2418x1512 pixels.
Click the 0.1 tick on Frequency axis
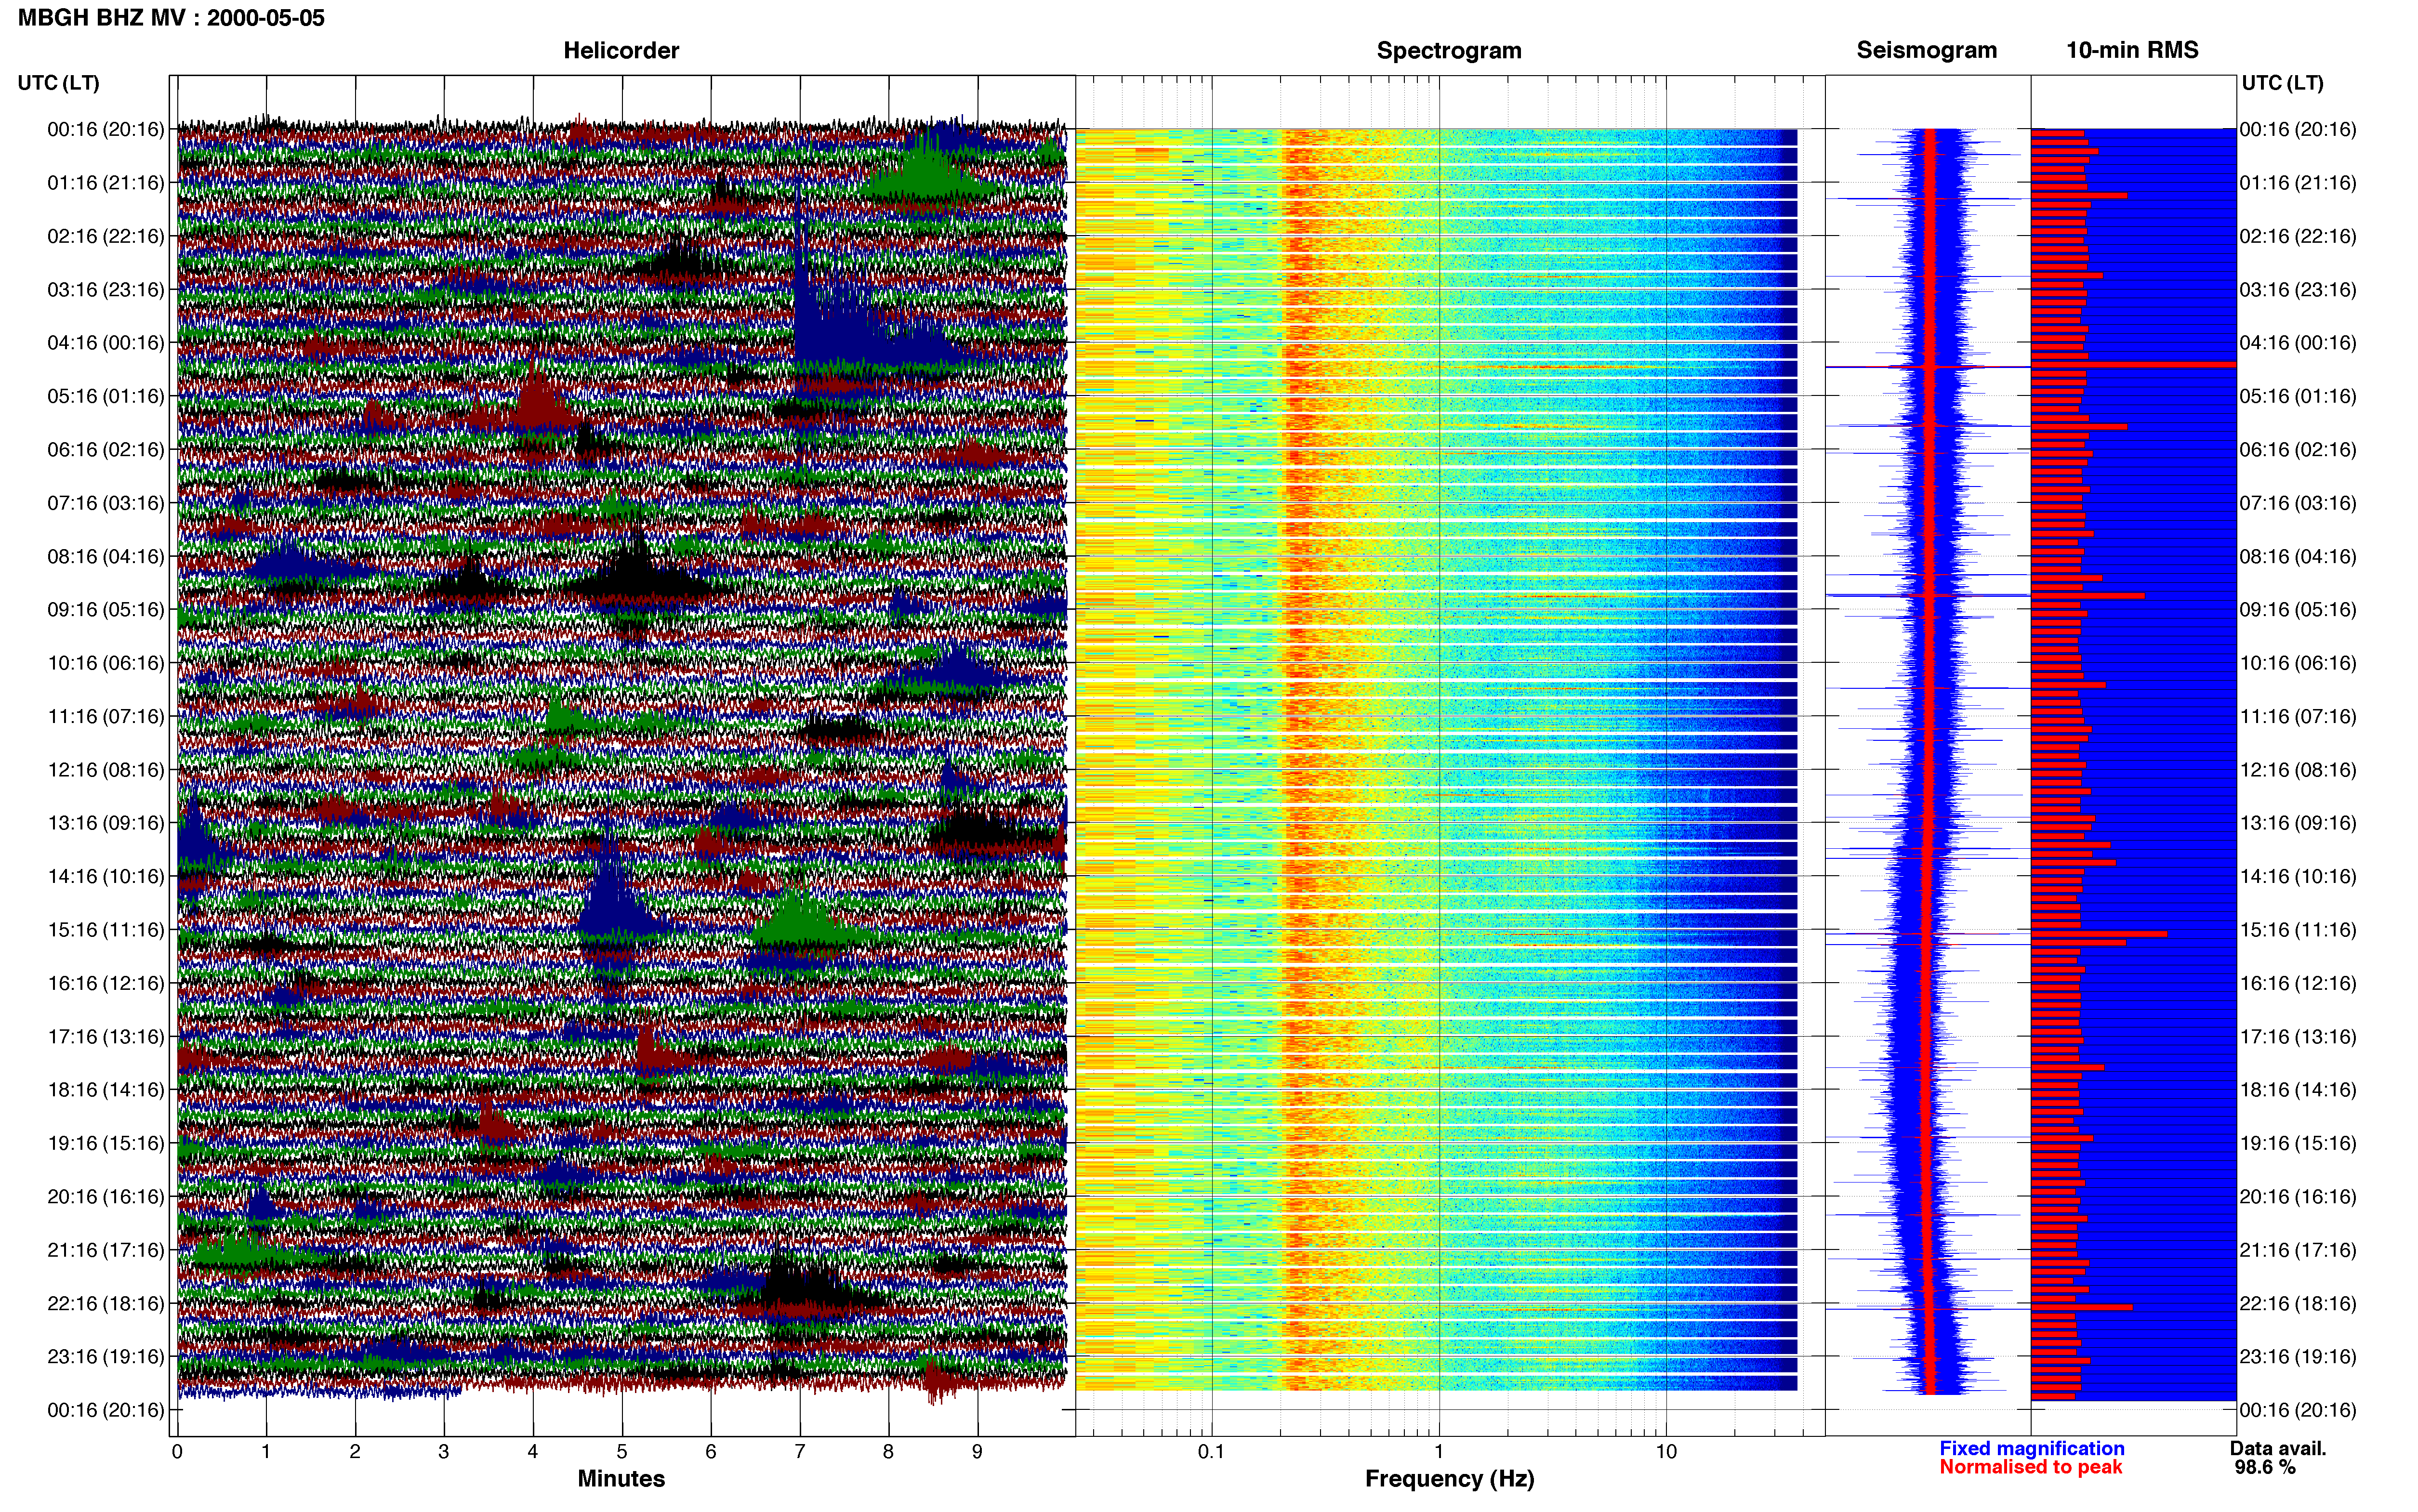[1211, 1452]
